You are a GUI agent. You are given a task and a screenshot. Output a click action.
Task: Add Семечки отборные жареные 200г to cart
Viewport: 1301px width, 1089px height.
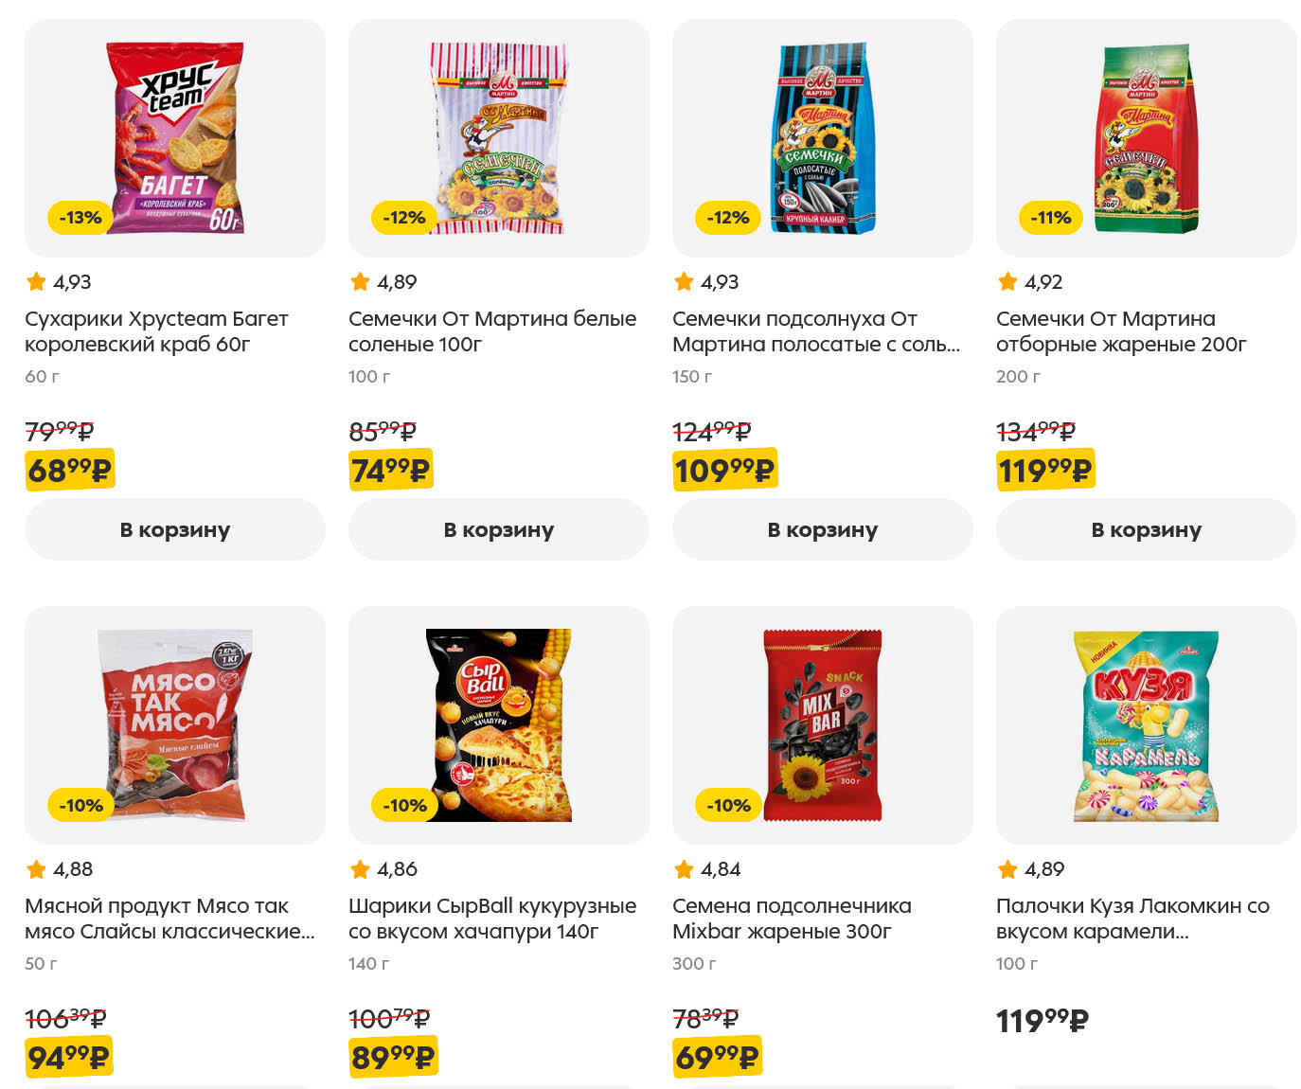click(x=1146, y=529)
